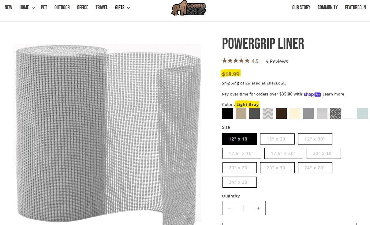
Task: Select the 12" x 20' size option
Action: (x=277, y=139)
